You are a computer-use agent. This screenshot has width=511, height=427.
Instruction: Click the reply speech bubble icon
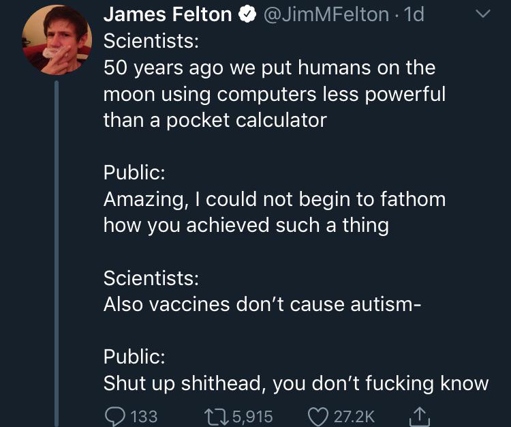click(x=114, y=415)
